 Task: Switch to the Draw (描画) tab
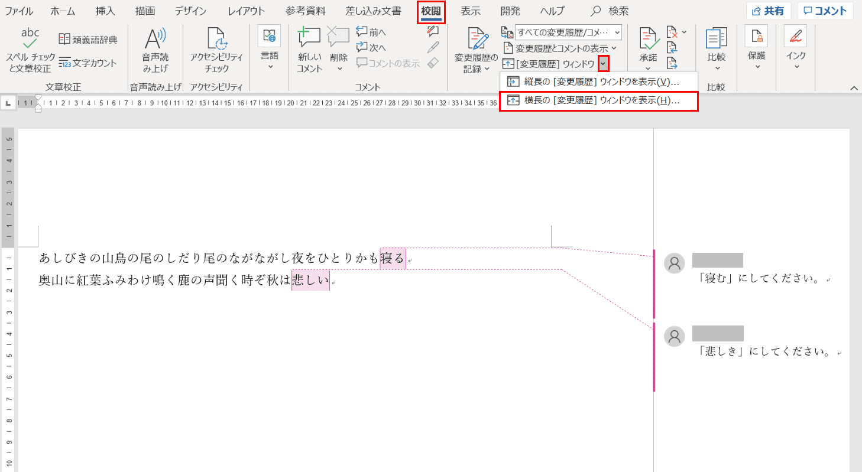145,11
